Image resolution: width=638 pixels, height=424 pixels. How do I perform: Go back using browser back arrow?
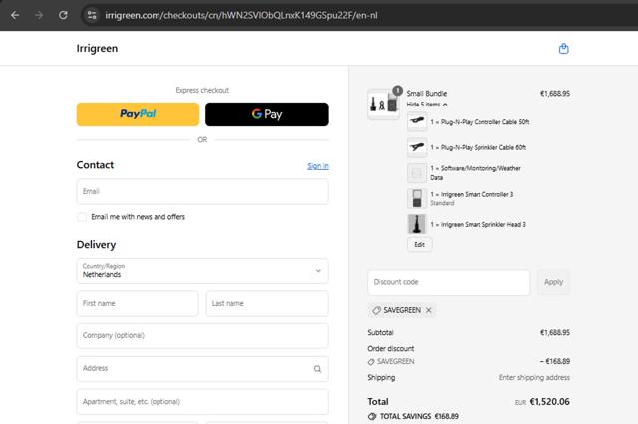(x=15, y=15)
